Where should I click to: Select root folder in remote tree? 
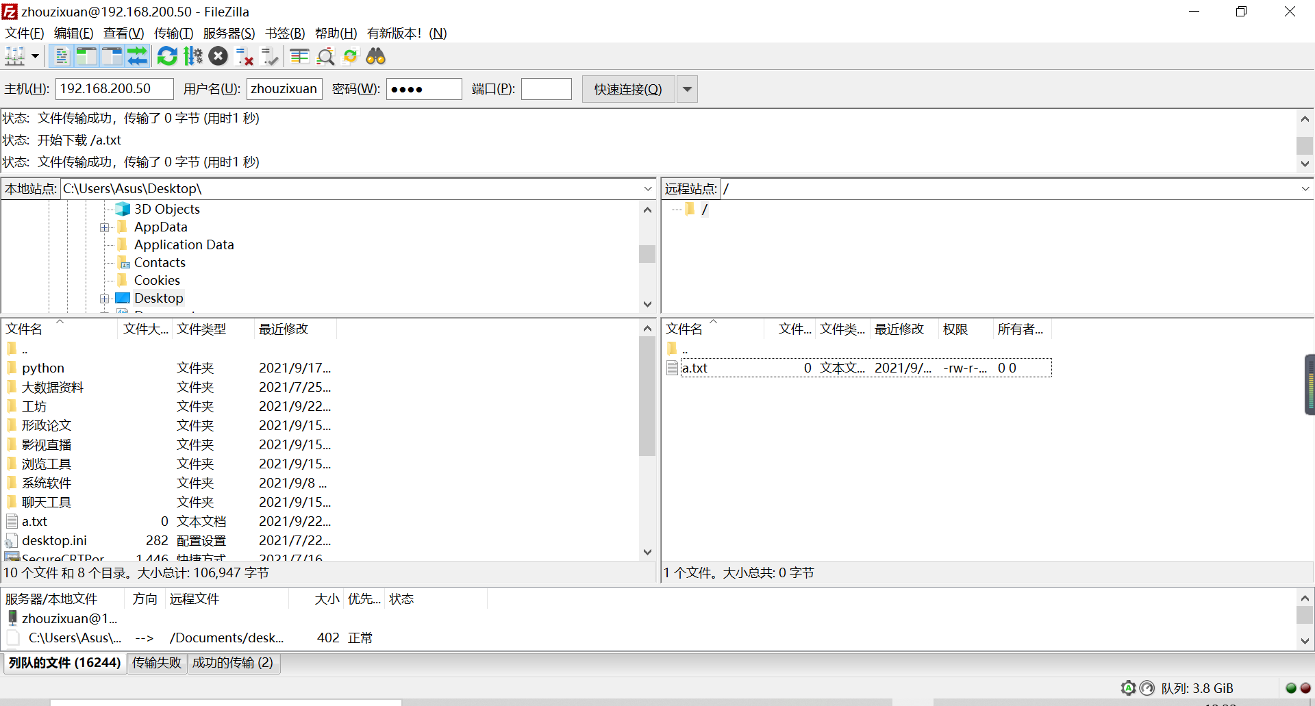[x=704, y=209]
